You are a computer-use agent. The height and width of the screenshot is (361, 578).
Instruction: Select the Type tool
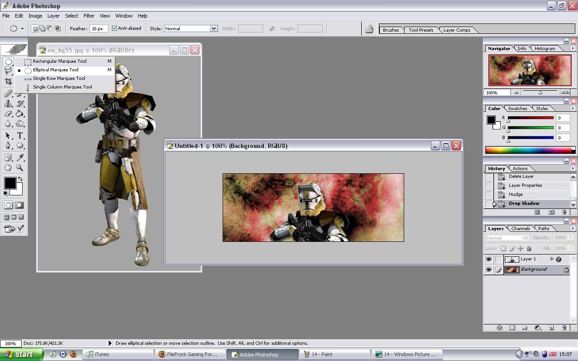(x=20, y=135)
